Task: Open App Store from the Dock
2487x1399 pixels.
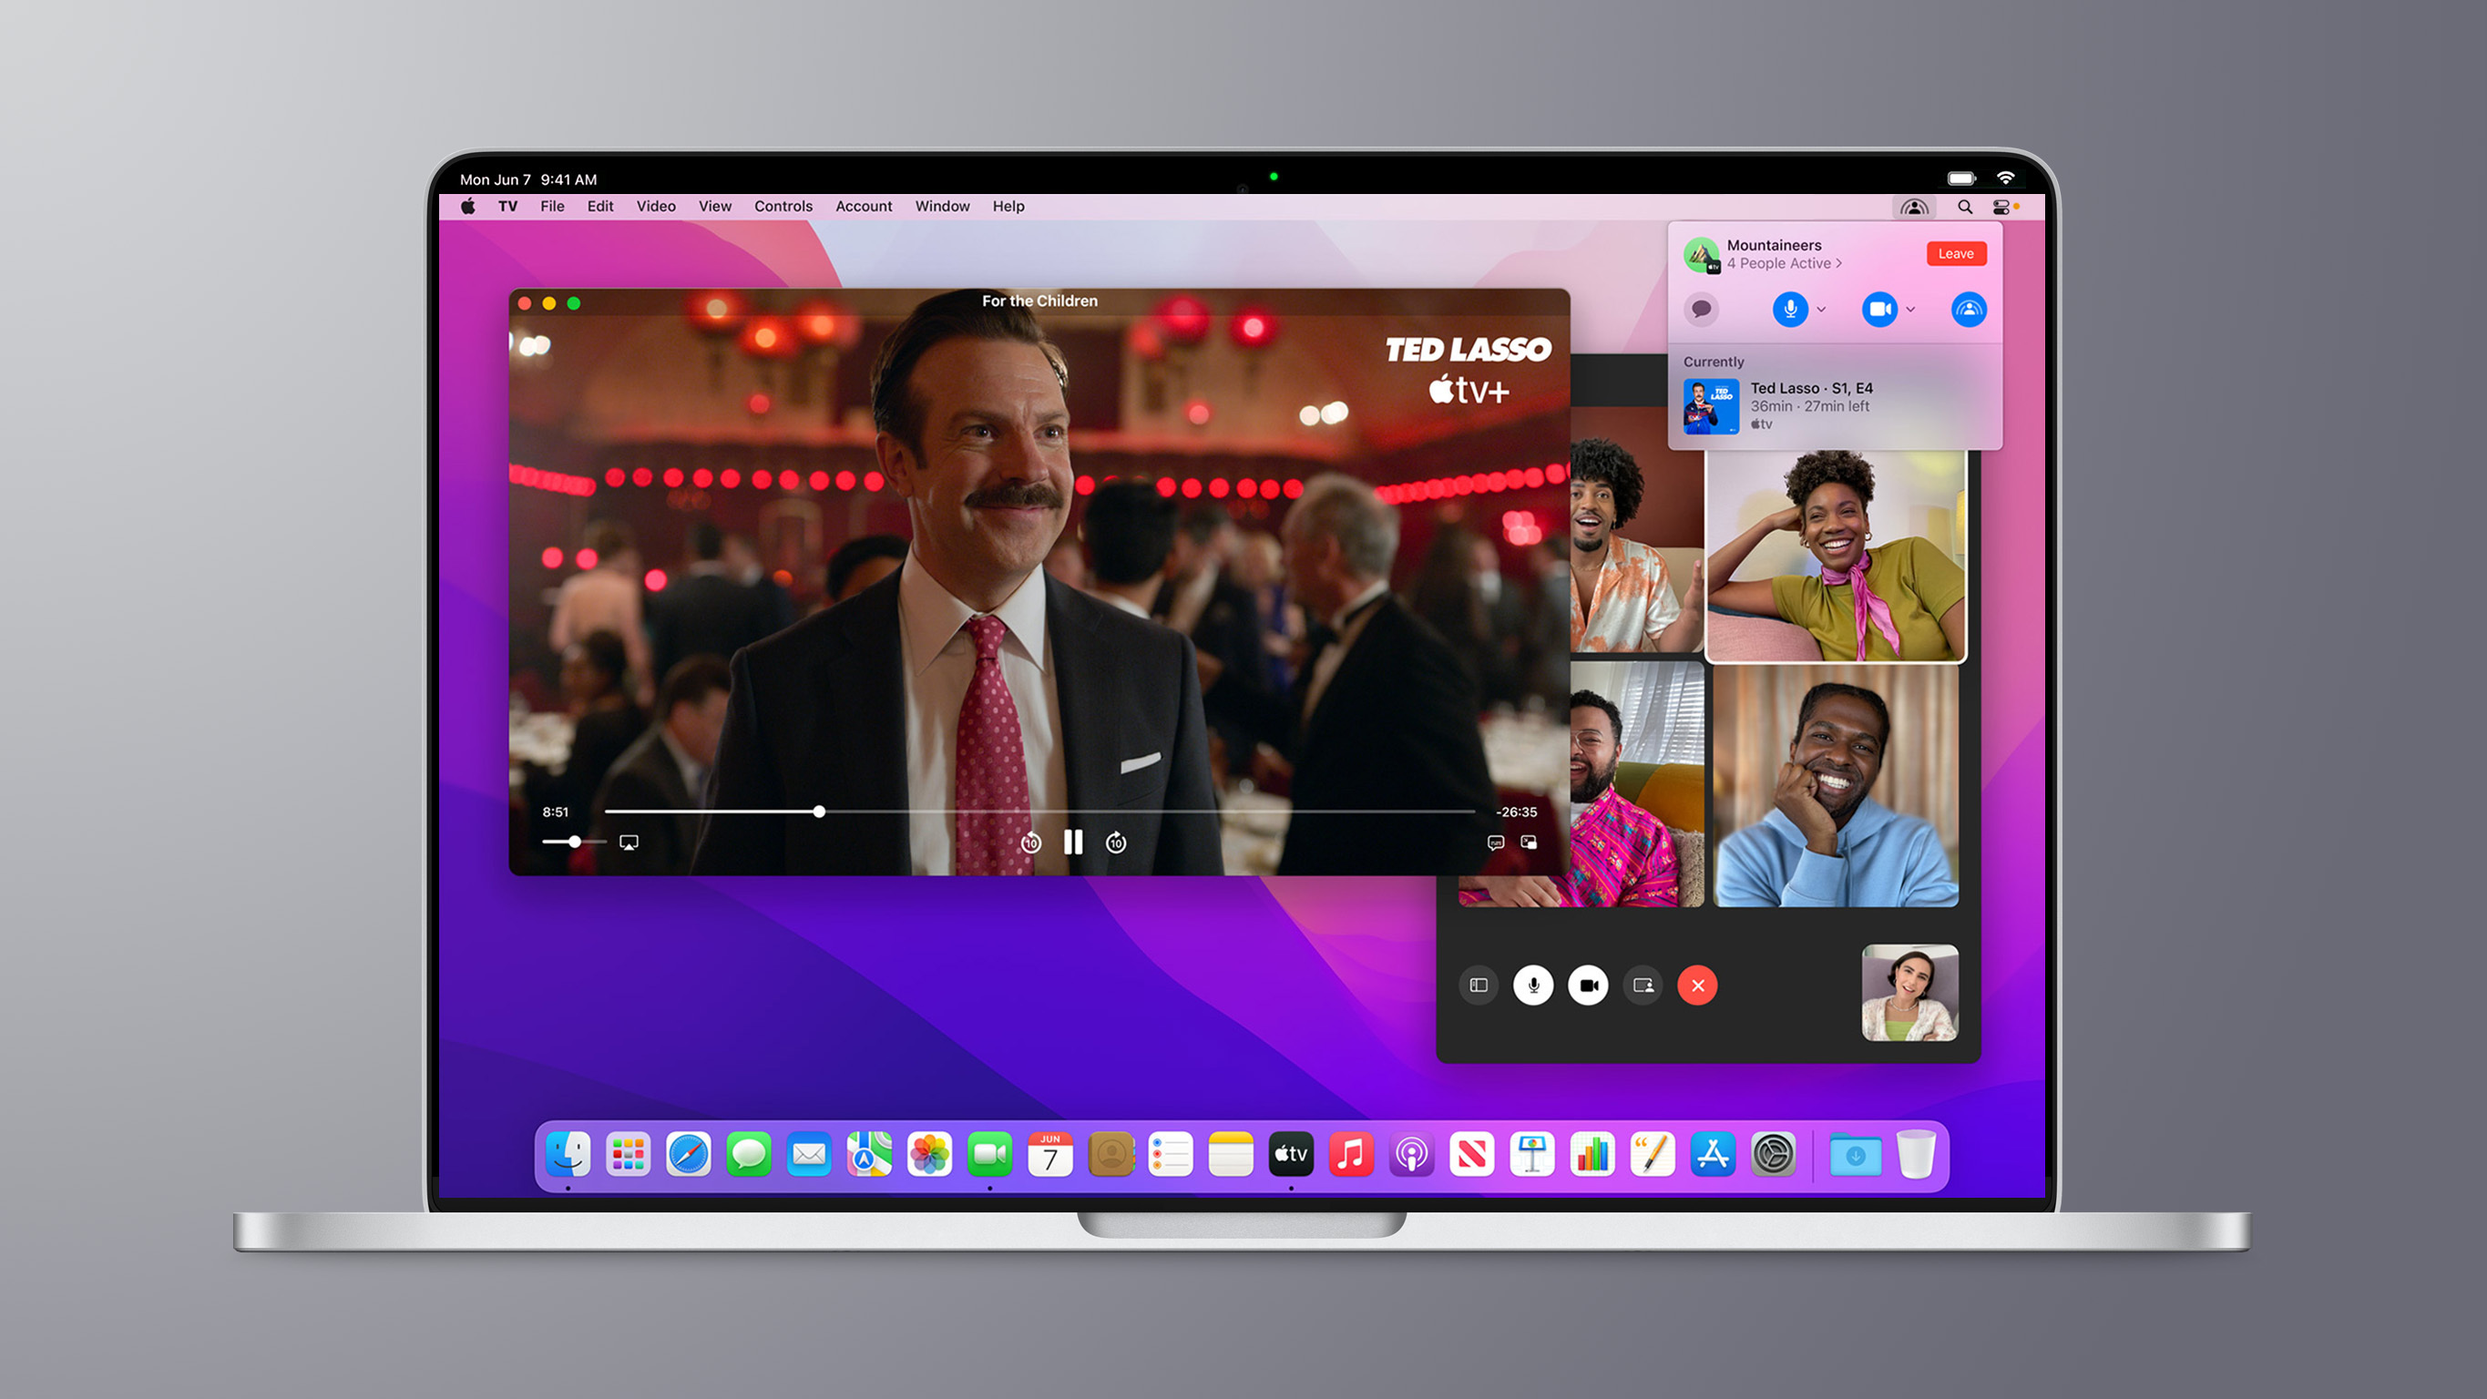Action: (x=1713, y=1154)
